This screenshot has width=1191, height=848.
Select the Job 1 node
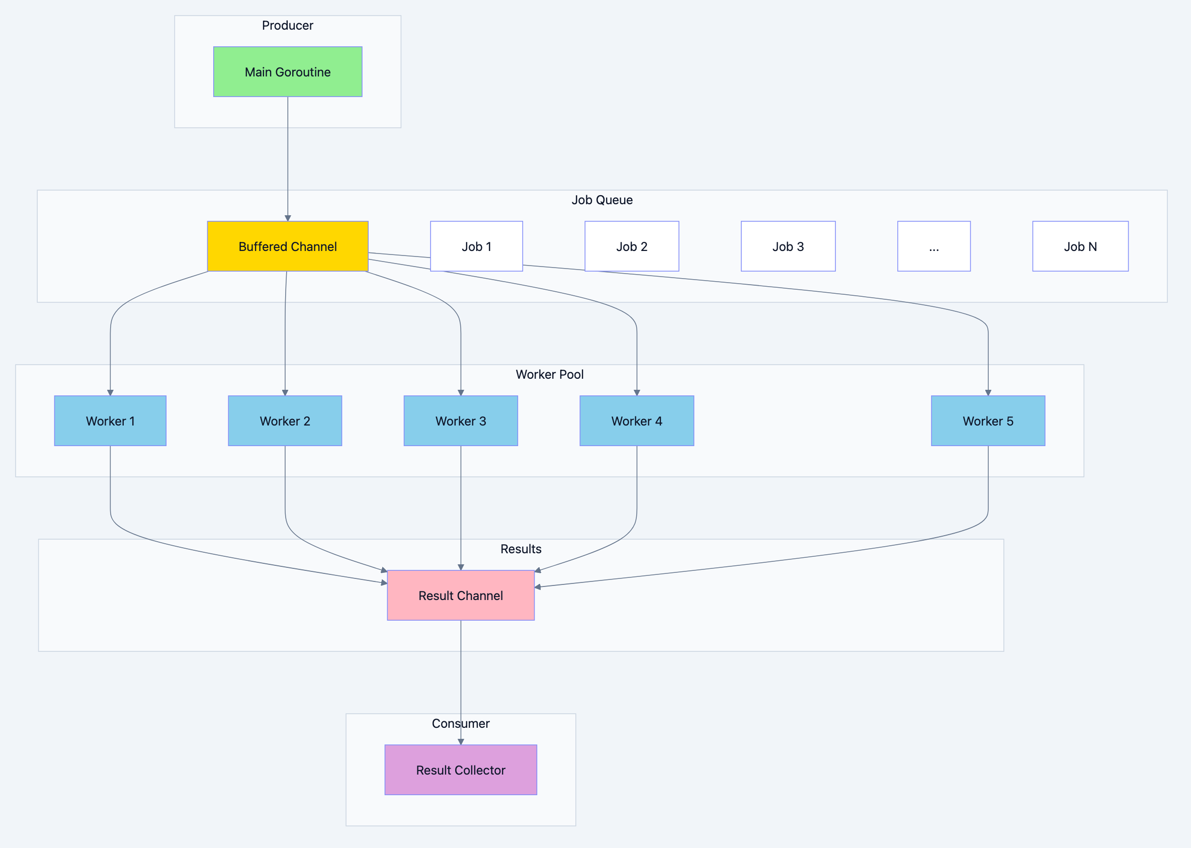coord(476,246)
